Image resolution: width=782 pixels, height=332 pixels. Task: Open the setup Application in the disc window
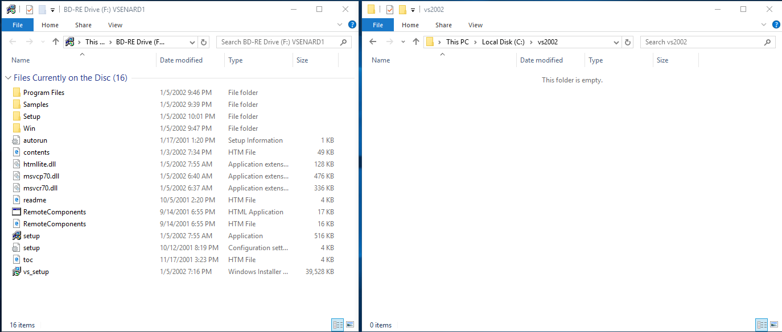pos(31,235)
